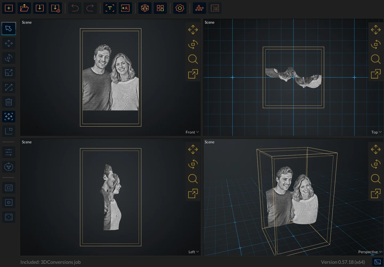
Task: Click zoom magnifier in Left viewport
Action: point(193,179)
